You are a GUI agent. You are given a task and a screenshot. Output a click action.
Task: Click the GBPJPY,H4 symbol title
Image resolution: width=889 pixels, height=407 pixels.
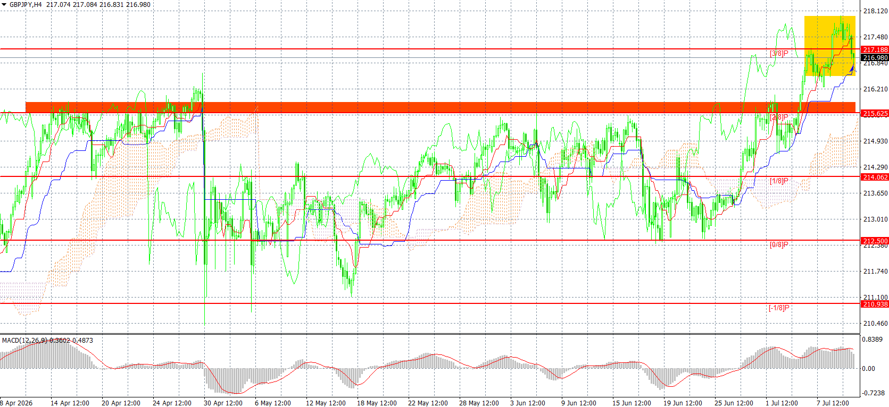point(27,5)
